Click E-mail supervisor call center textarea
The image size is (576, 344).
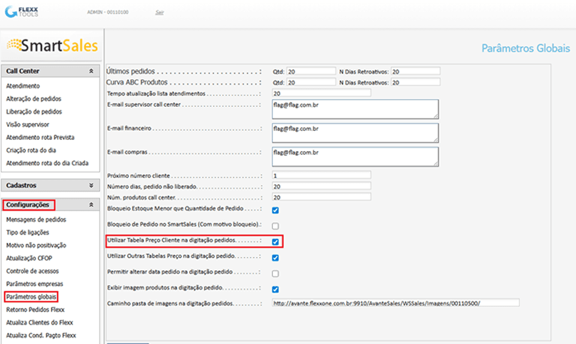[x=355, y=109]
